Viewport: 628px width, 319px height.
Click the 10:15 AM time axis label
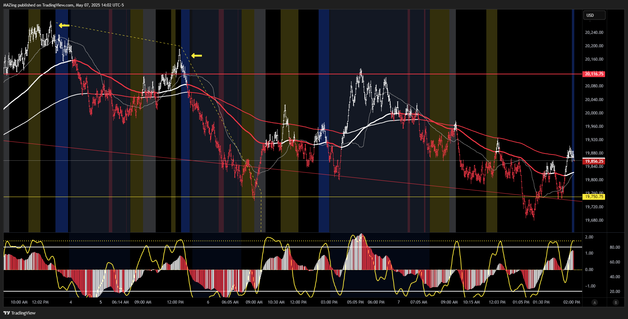pyautogui.click(x=472, y=302)
